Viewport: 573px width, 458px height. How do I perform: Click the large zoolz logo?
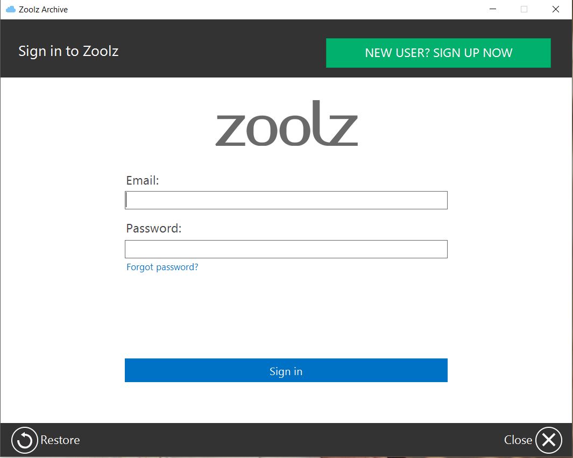click(x=286, y=124)
